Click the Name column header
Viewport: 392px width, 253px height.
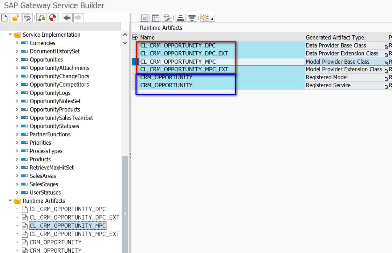[x=222, y=37]
